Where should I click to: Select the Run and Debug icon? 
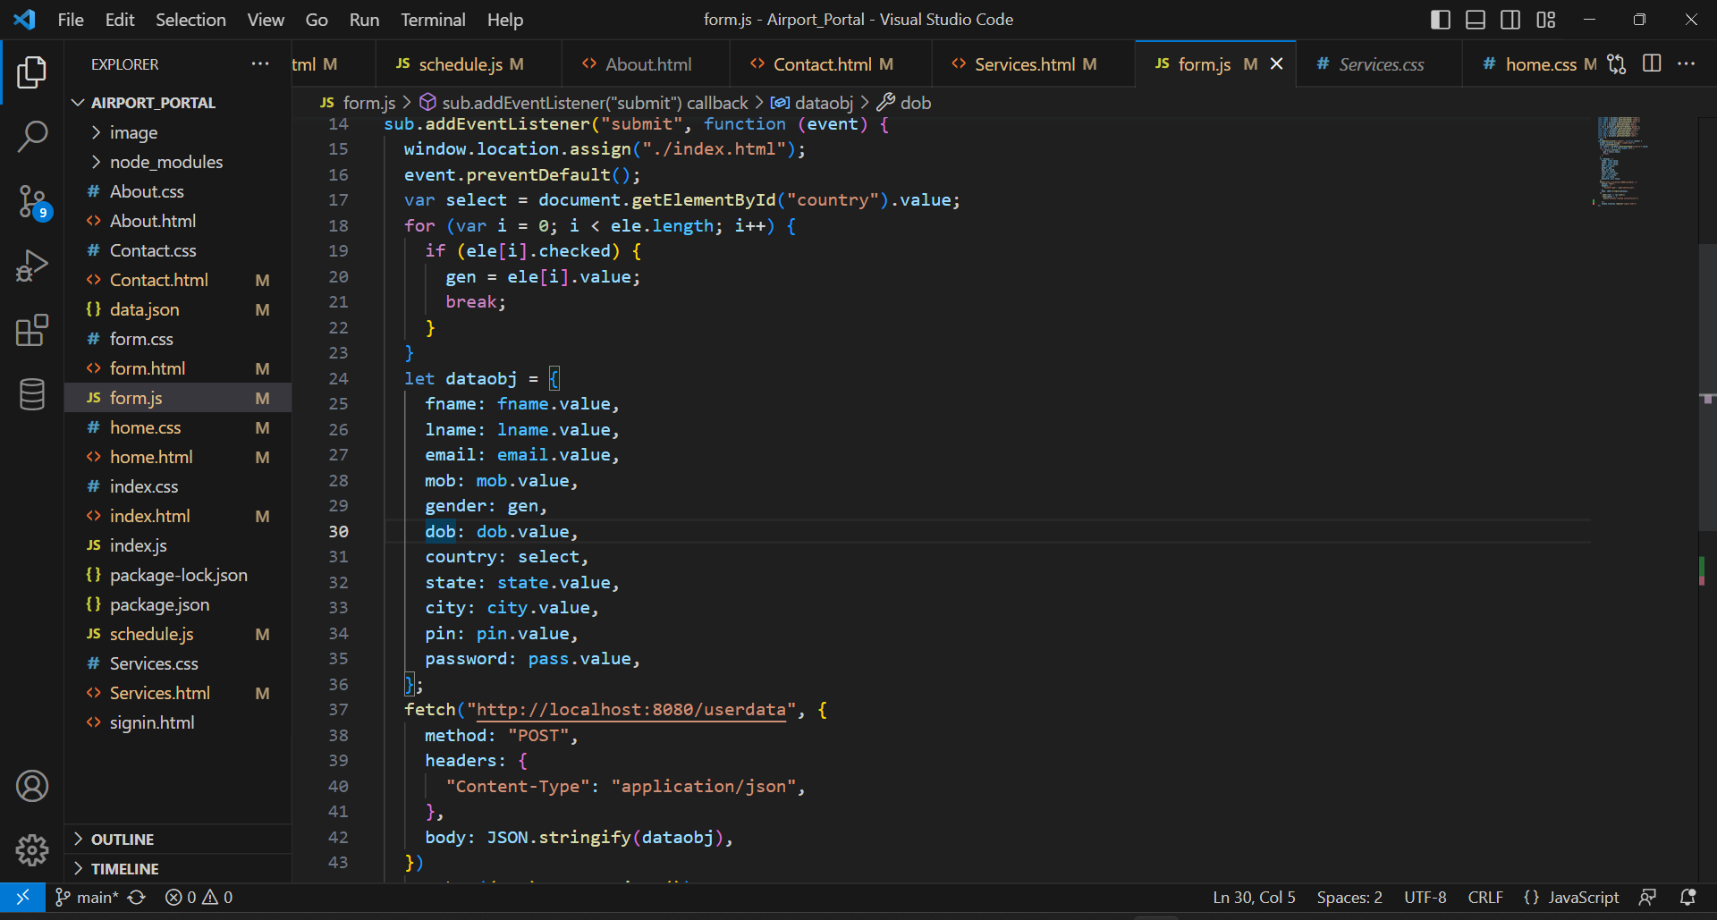[x=32, y=266]
